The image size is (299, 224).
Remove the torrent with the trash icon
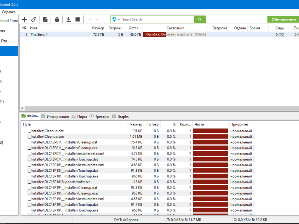[57, 19]
